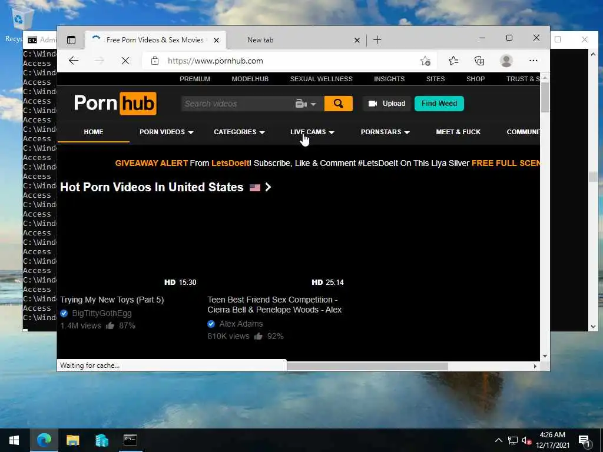Open the INSIGHTS top menu link
The width and height of the screenshot is (603, 452).
point(389,79)
